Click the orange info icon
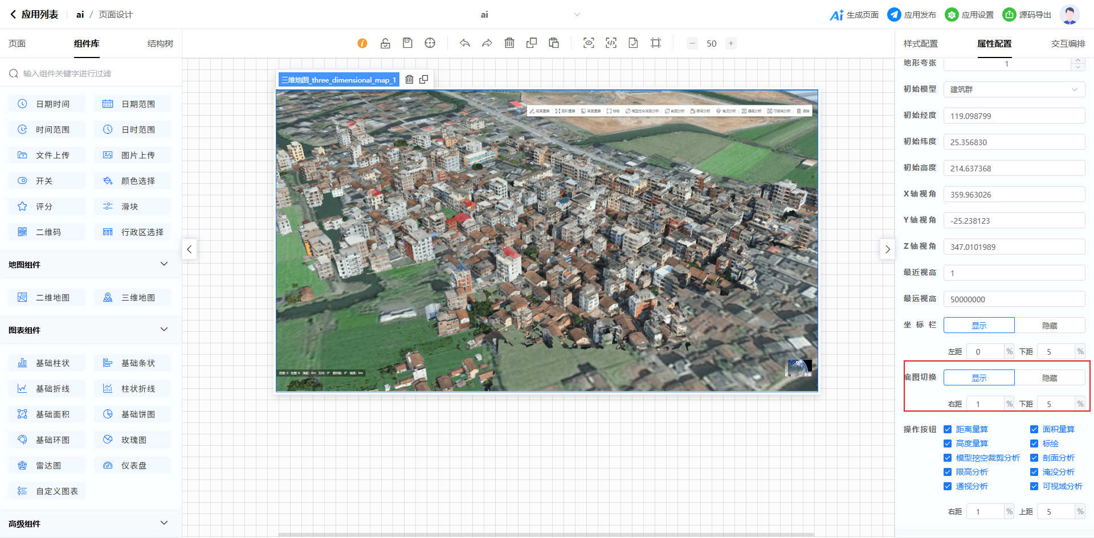Viewport: 1094px width, 538px height. (x=362, y=43)
